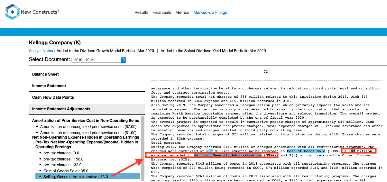Click Amortization of Prior Service Cost heading
The height and width of the screenshot is (182, 387).
[x=86, y=121]
